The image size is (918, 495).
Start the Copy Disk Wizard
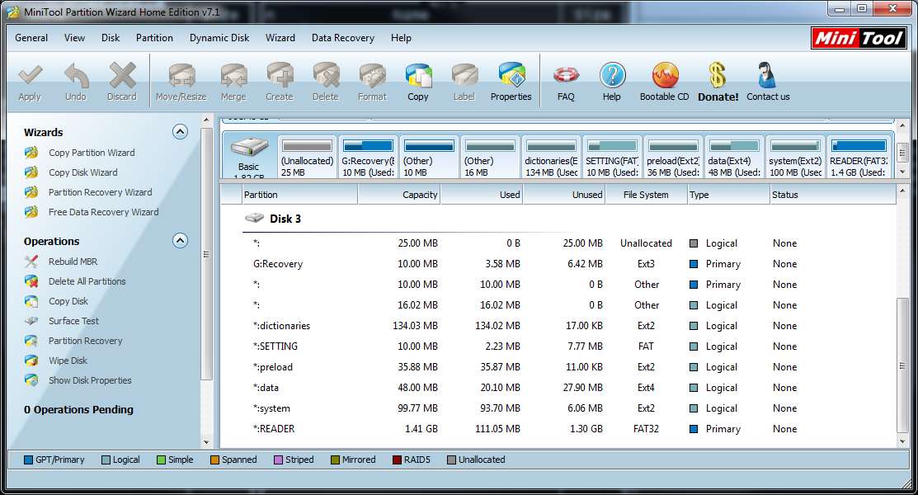(x=82, y=172)
